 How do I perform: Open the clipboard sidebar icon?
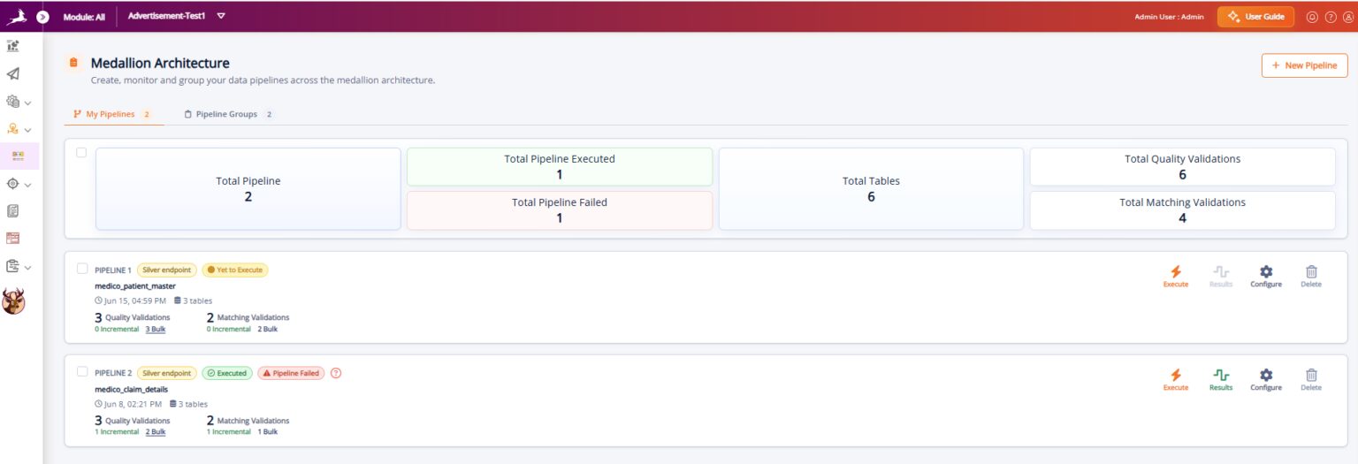pyautogui.click(x=13, y=266)
